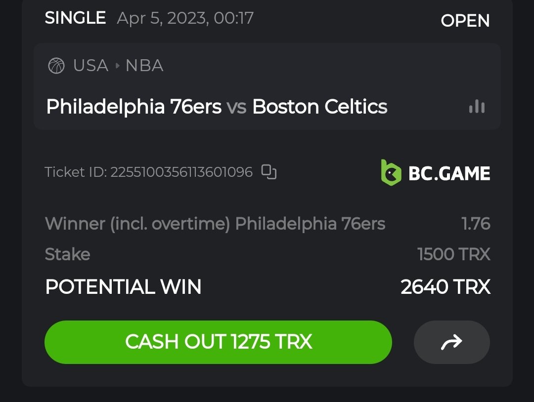Click the Boston Celtics team name
Viewport: 534px width, 402px height.
click(x=320, y=107)
